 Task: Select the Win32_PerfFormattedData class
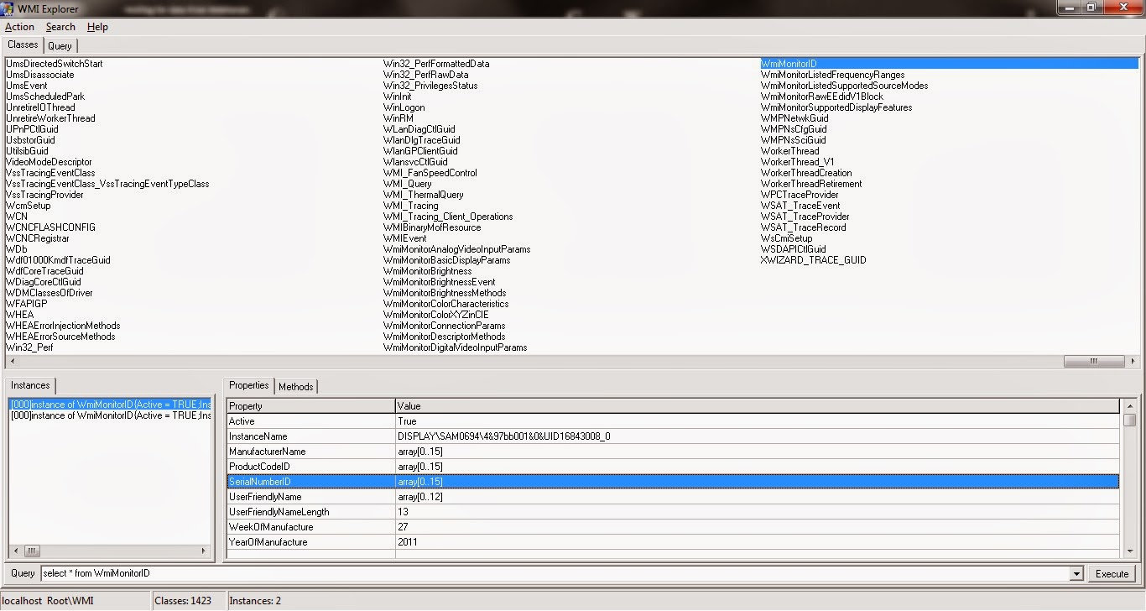click(x=436, y=64)
